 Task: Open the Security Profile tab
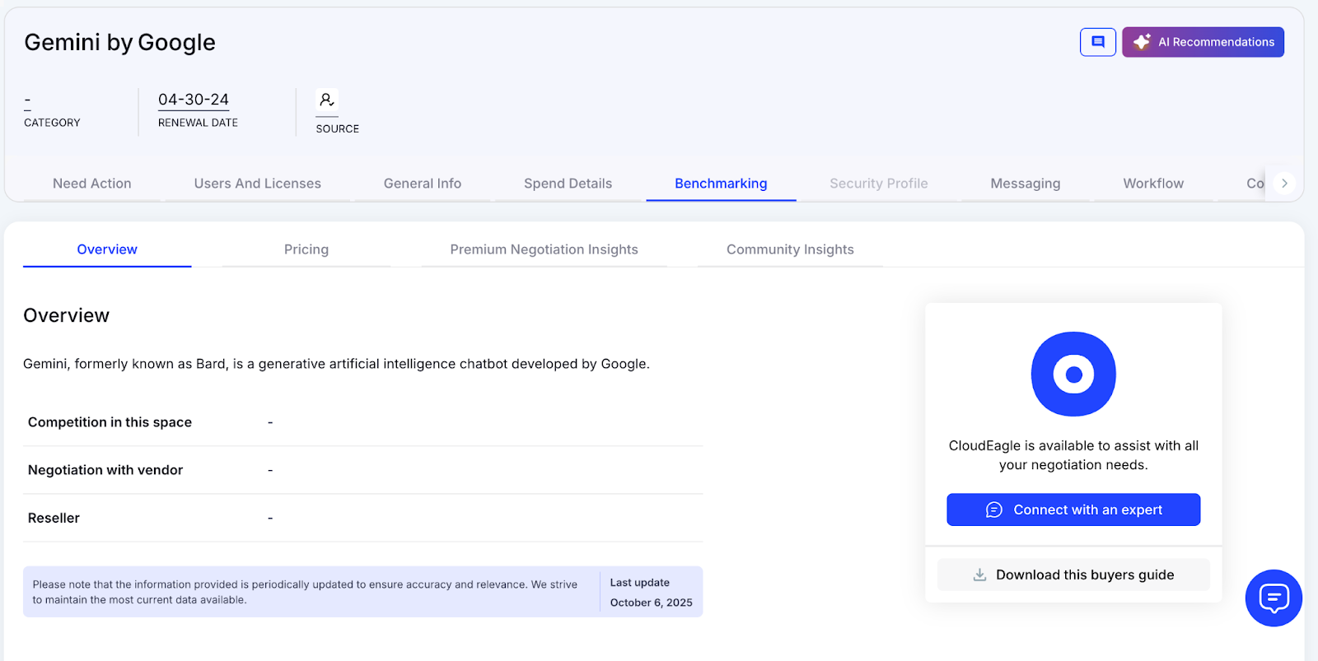tap(879, 184)
